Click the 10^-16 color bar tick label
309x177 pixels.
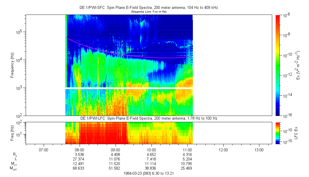pyautogui.click(x=286, y=116)
